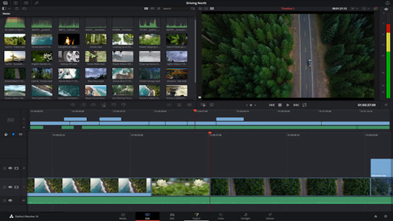
Task: Switch to the Fusion page
Action: coord(196,216)
